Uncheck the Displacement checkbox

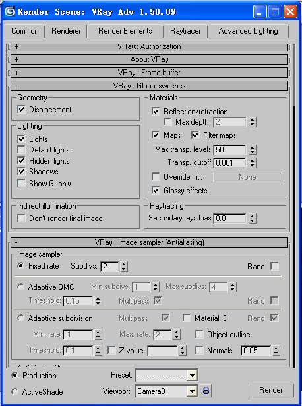tap(21, 109)
